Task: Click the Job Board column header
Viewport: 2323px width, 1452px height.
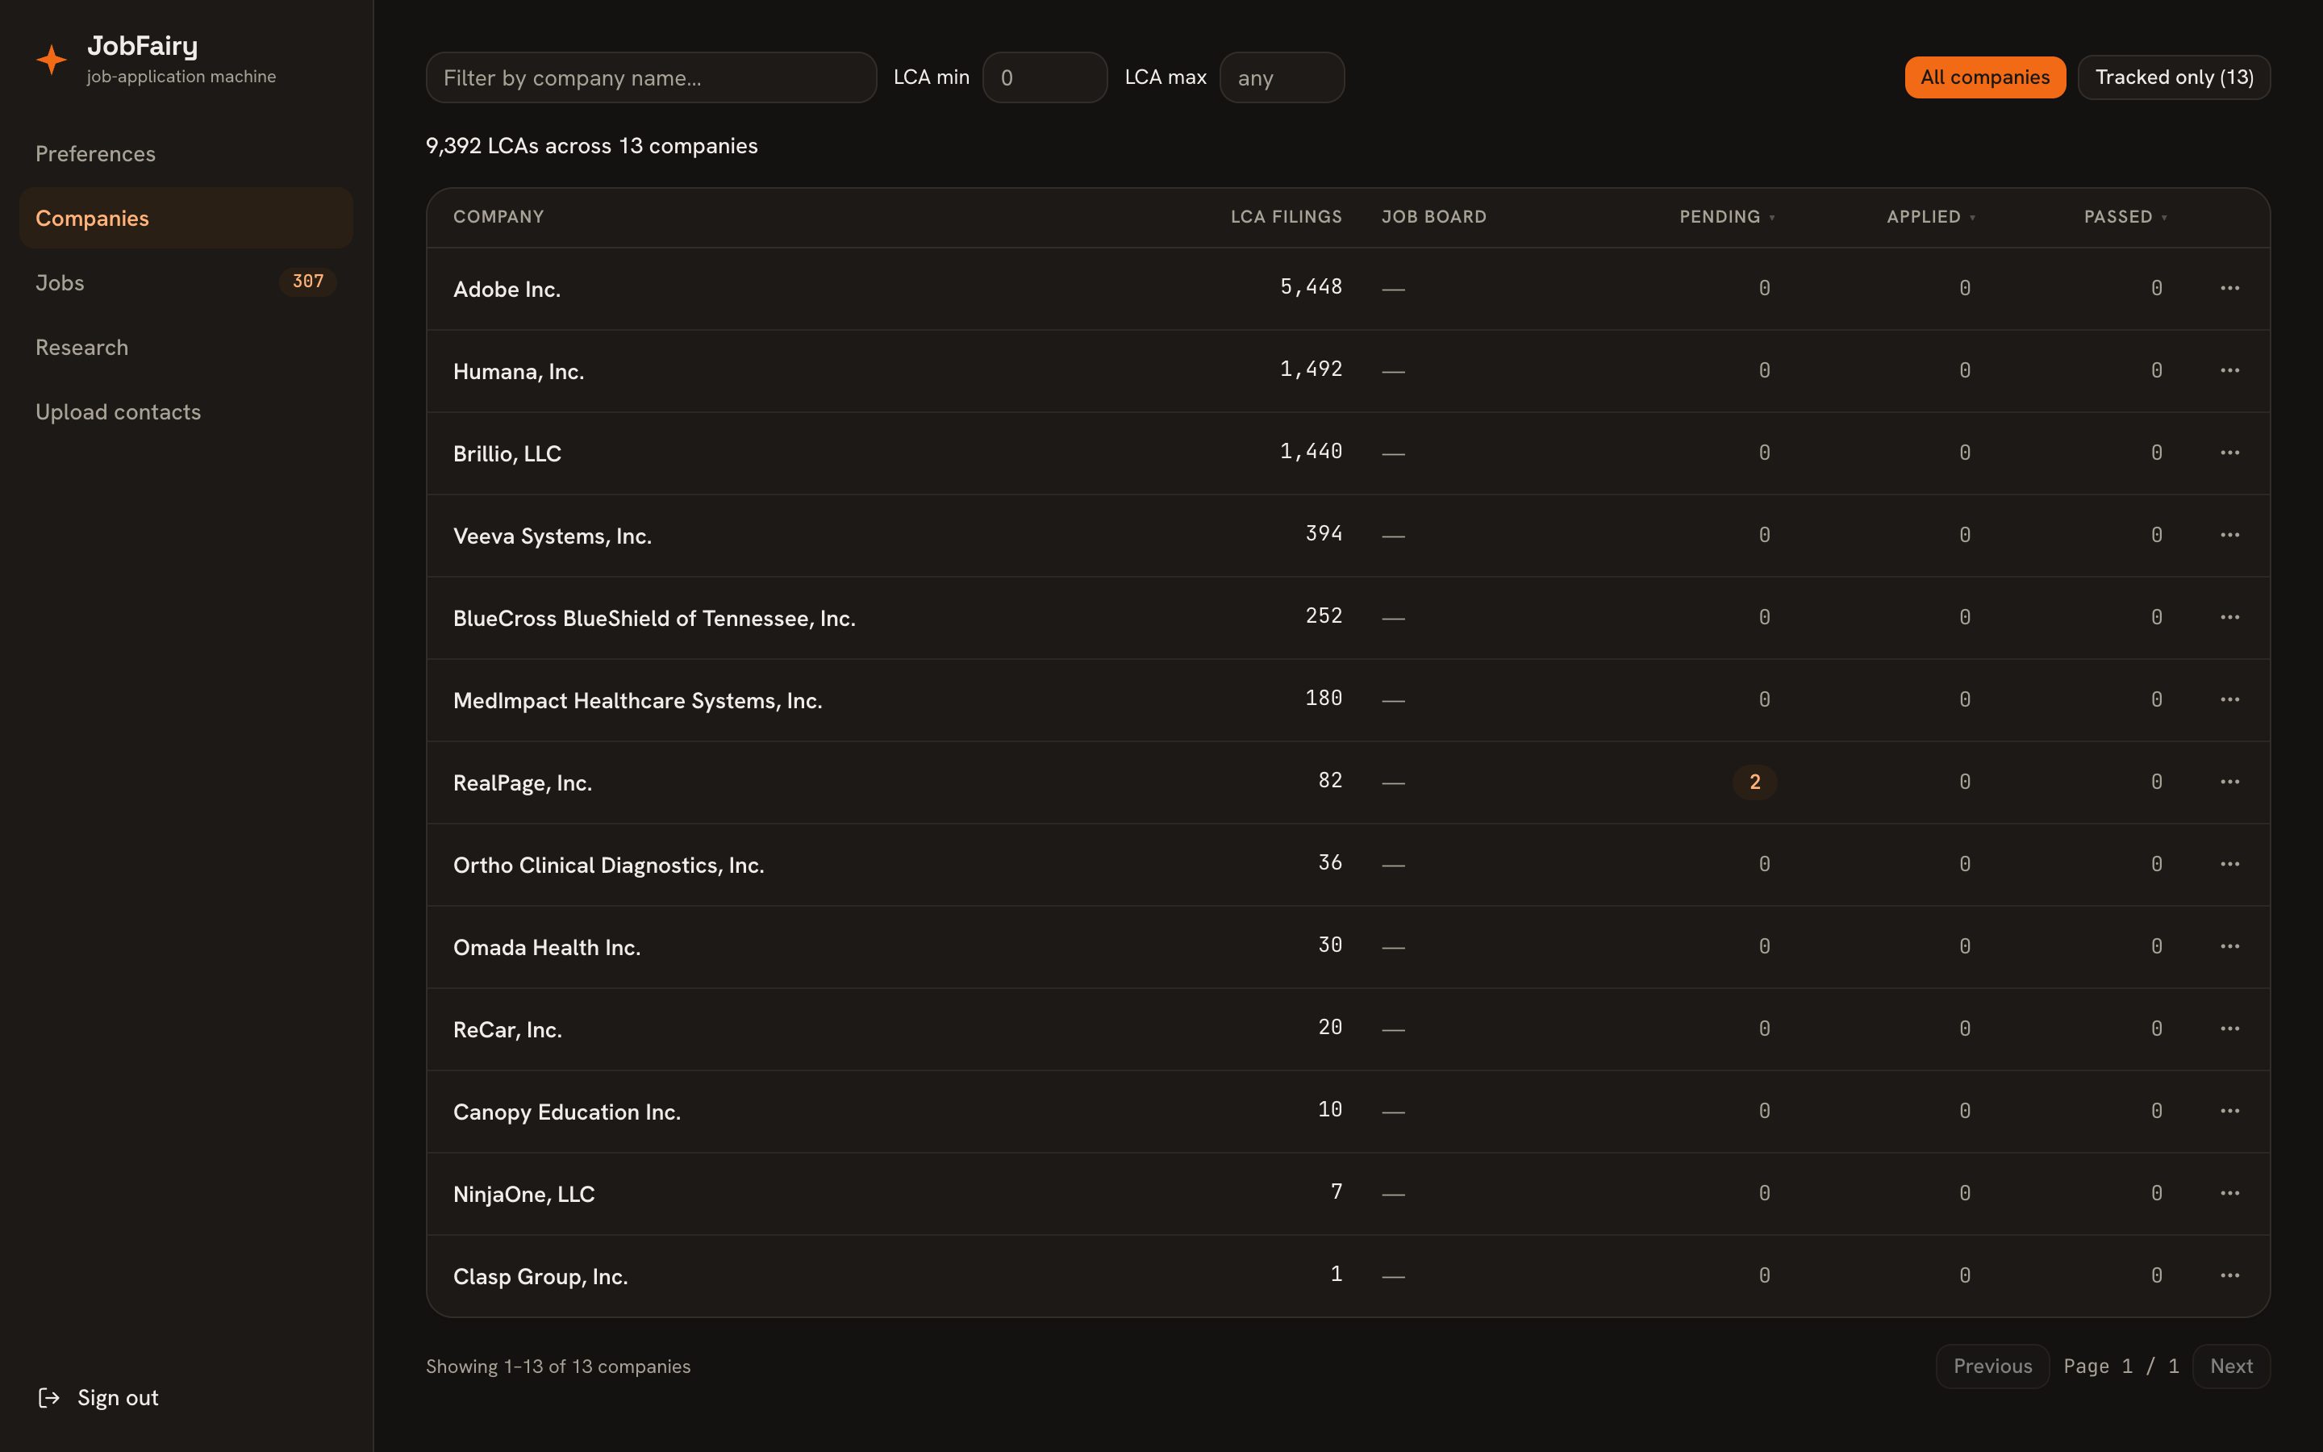Action: coord(1434,217)
